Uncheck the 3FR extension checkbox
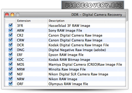Screen dimensions: 132x93 11,26
